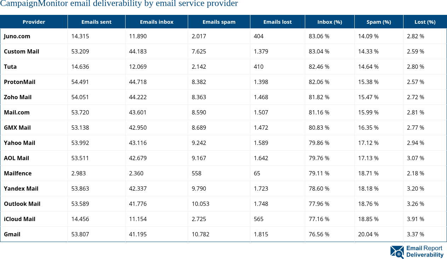
Task: Select the Gmail provider row label
Action: 12,234
